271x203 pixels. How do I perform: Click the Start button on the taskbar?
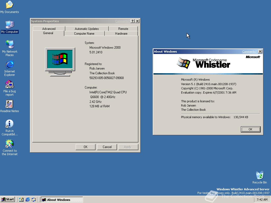click(8, 199)
